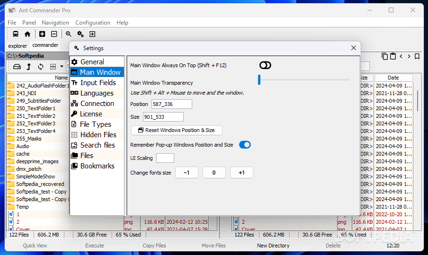
Task: Select Bookmarks settings category
Action: point(97,166)
